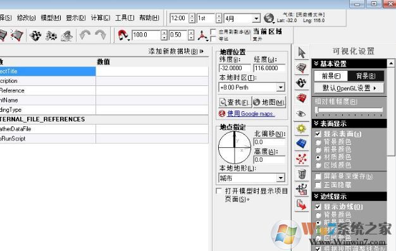Viewport: 396px width, 251px height.
Task: Click the scroll up arrow in 可视化设置 panel
Action: (x=391, y=63)
